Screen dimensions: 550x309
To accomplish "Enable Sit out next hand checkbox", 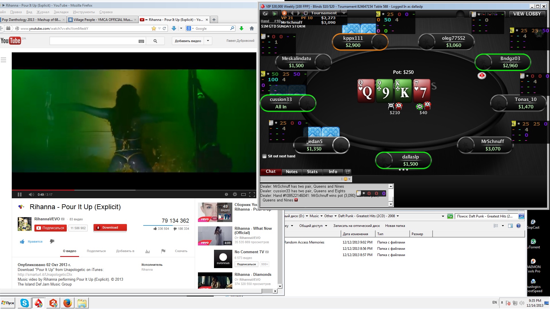I will (264, 156).
